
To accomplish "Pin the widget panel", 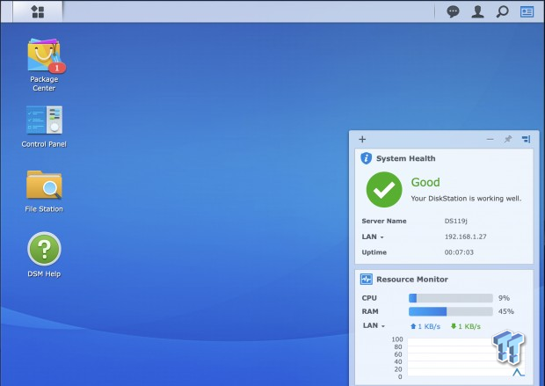I will pos(508,139).
